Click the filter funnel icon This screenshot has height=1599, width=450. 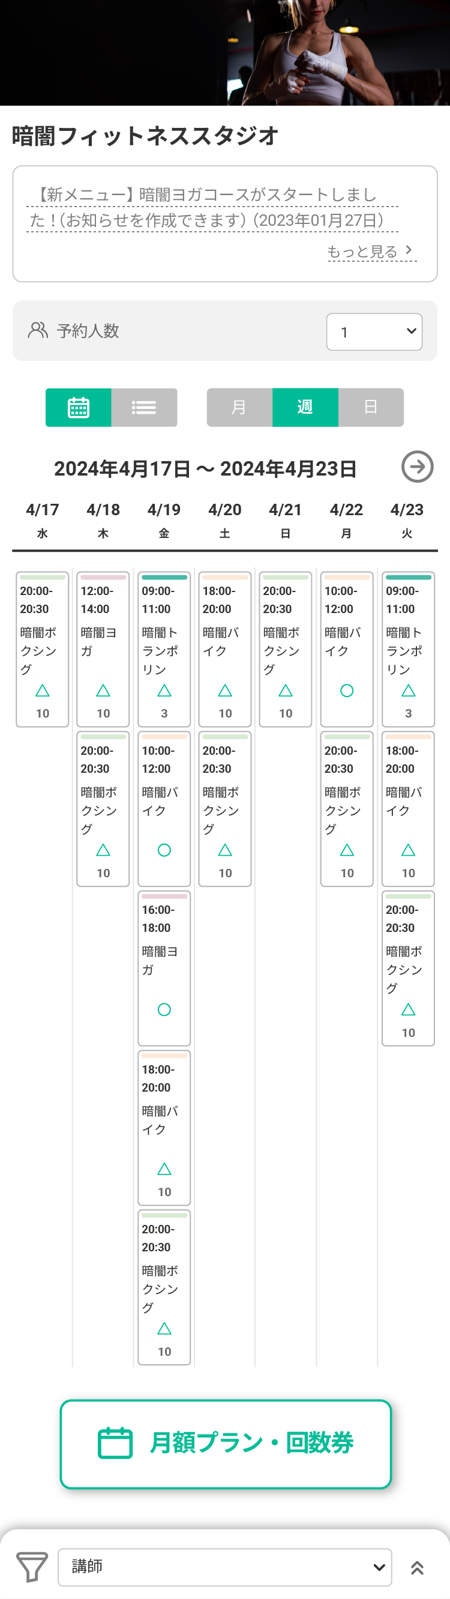point(32,1567)
